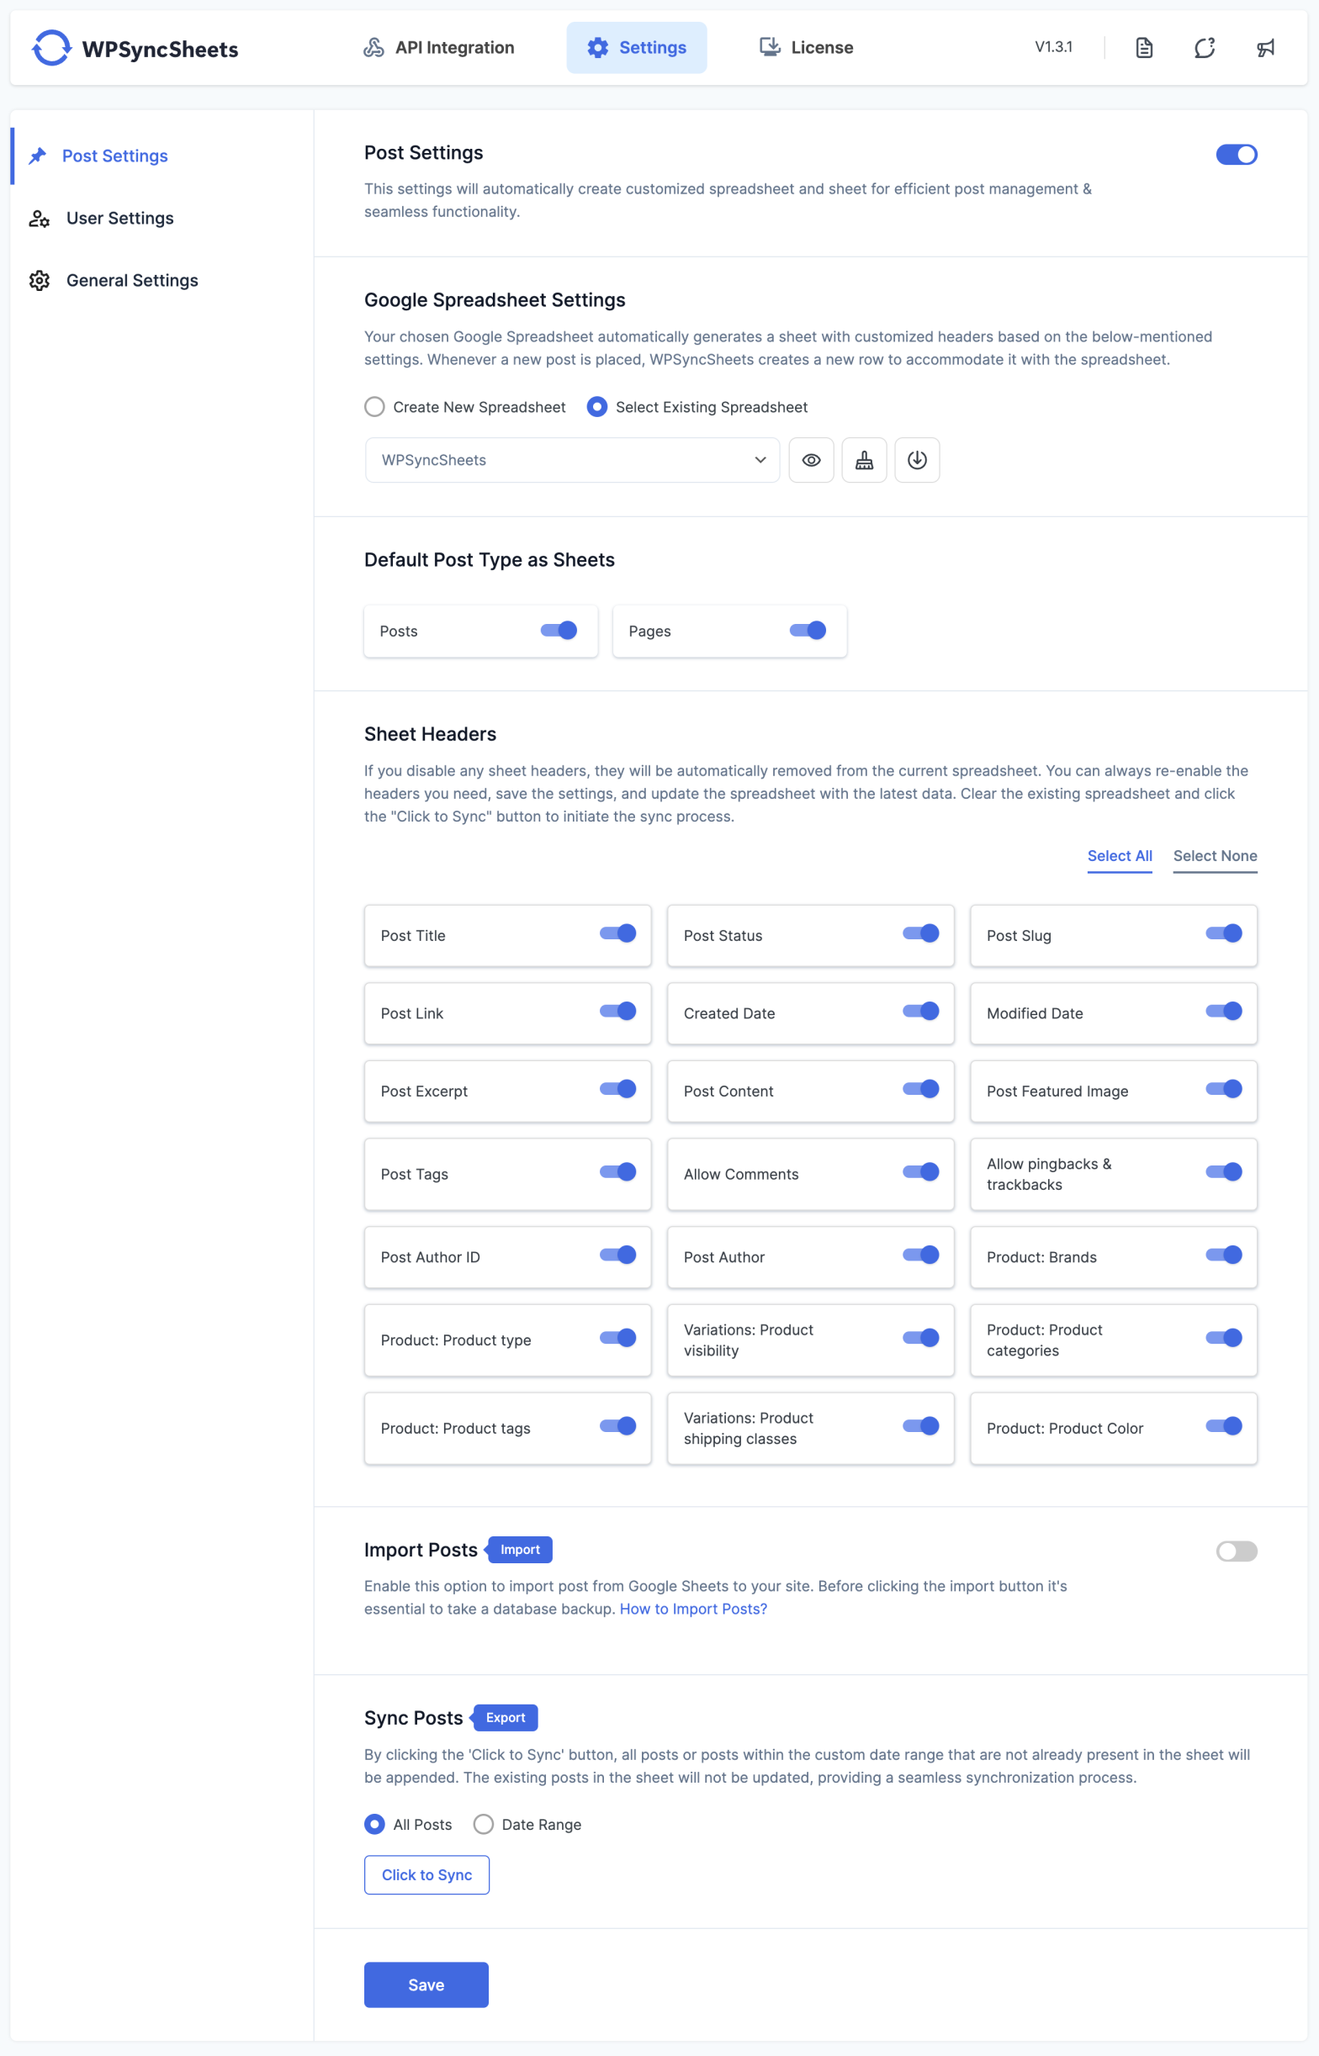Click the support chat icon in header
1319x2056 pixels.
[1205, 48]
